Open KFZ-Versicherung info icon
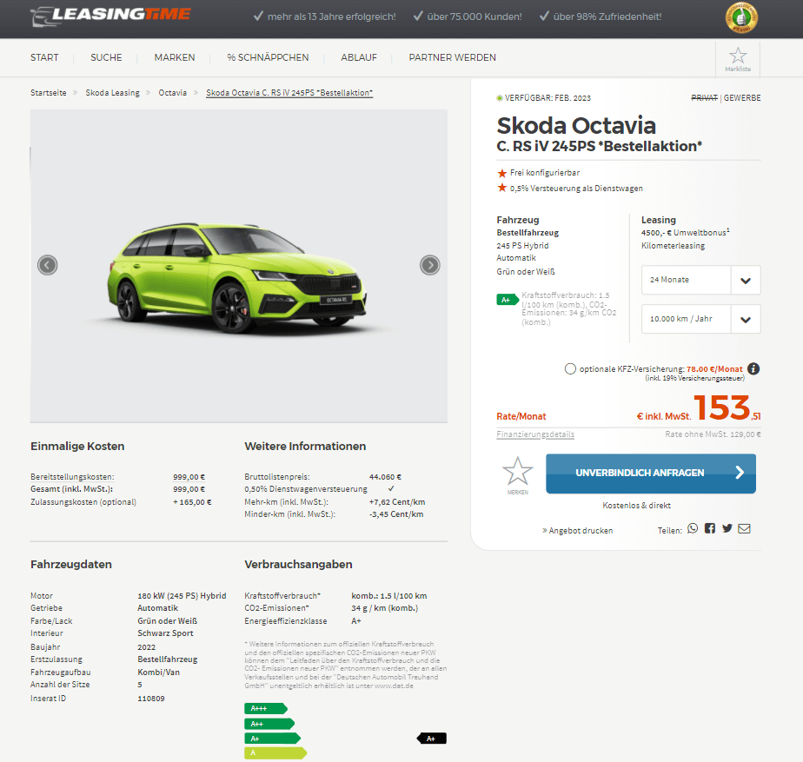The image size is (803, 762). click(753, 368)
